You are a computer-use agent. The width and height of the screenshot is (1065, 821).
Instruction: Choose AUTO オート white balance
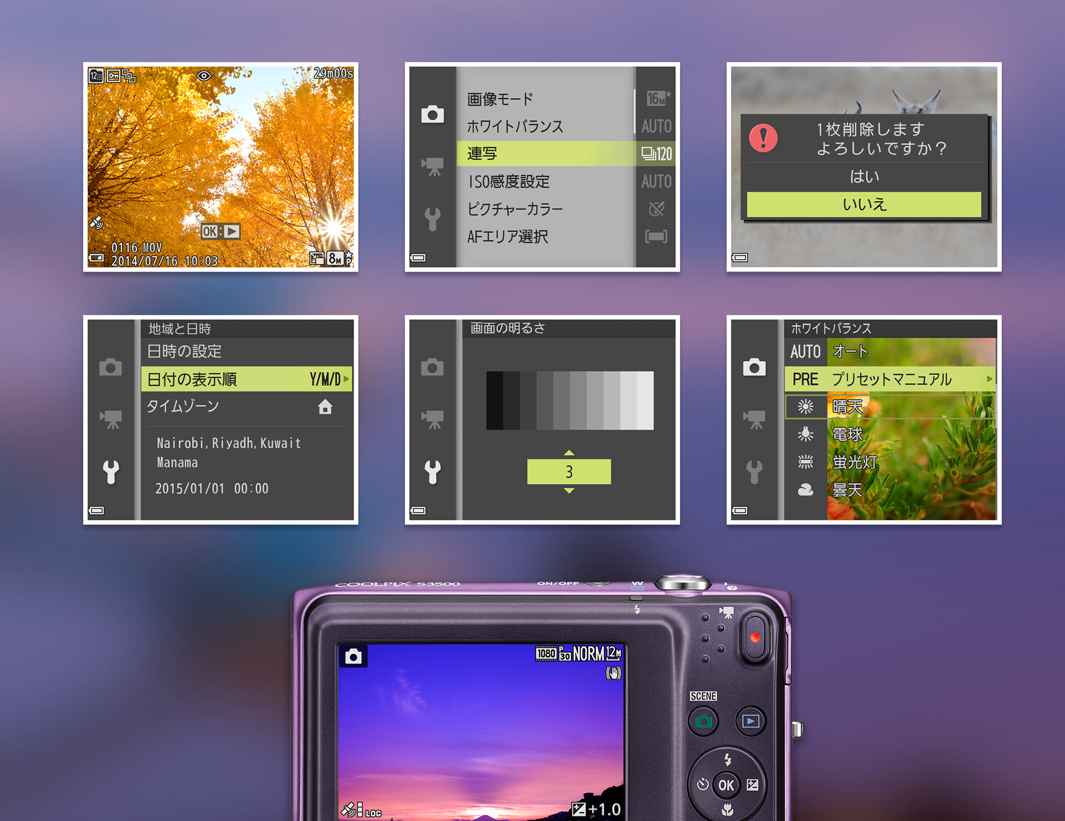point(890,351)
